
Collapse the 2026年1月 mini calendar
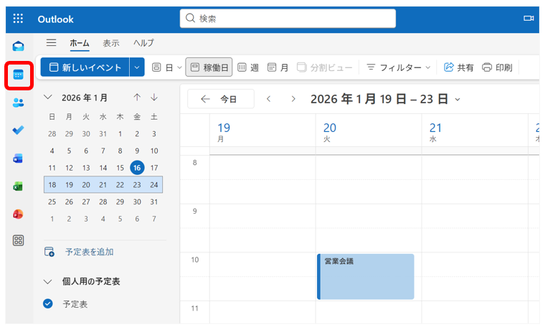48,98
